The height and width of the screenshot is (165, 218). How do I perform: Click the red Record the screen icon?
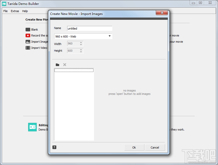click(28, 35)
